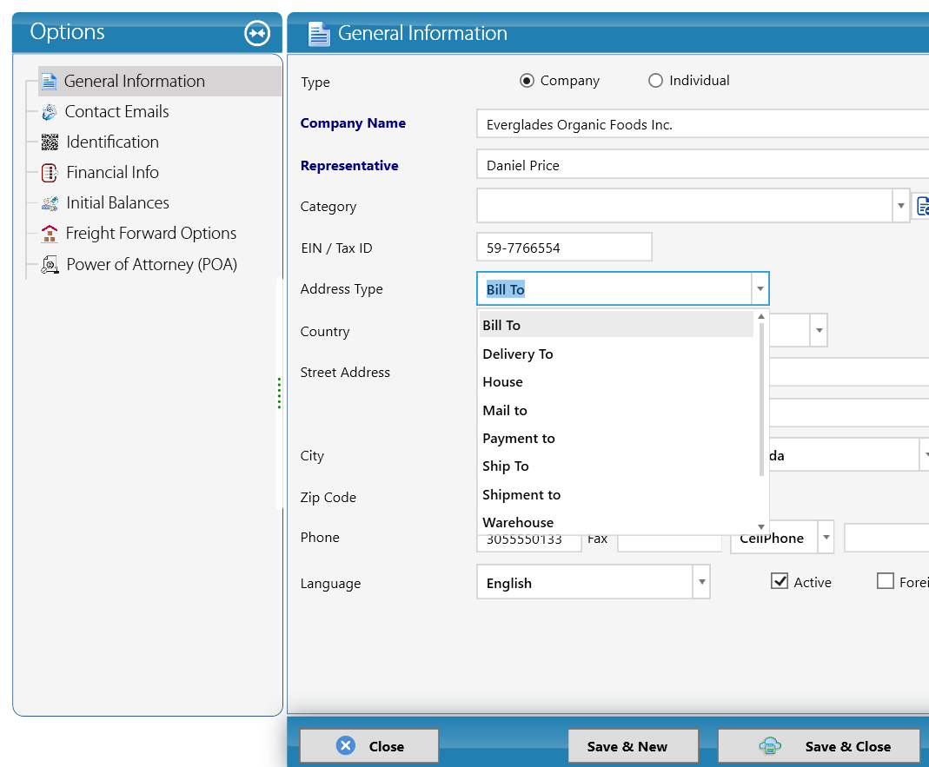The height and width of the screenshot is (767, 929).
Task: Click the Initial Balances icon
Action: pos(50,203)
